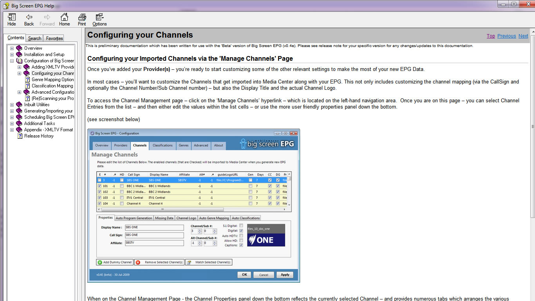Click the Apply button in the screenshot

[285, 275]
